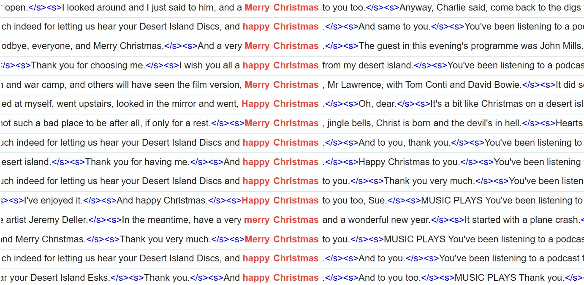Select the 'Merry Christmas' keyword before 'jingle bells'

pos(281,123)
